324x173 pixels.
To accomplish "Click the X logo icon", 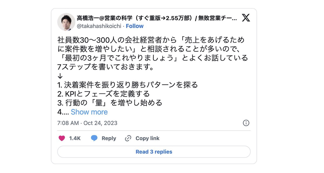I will pos(246,18).
